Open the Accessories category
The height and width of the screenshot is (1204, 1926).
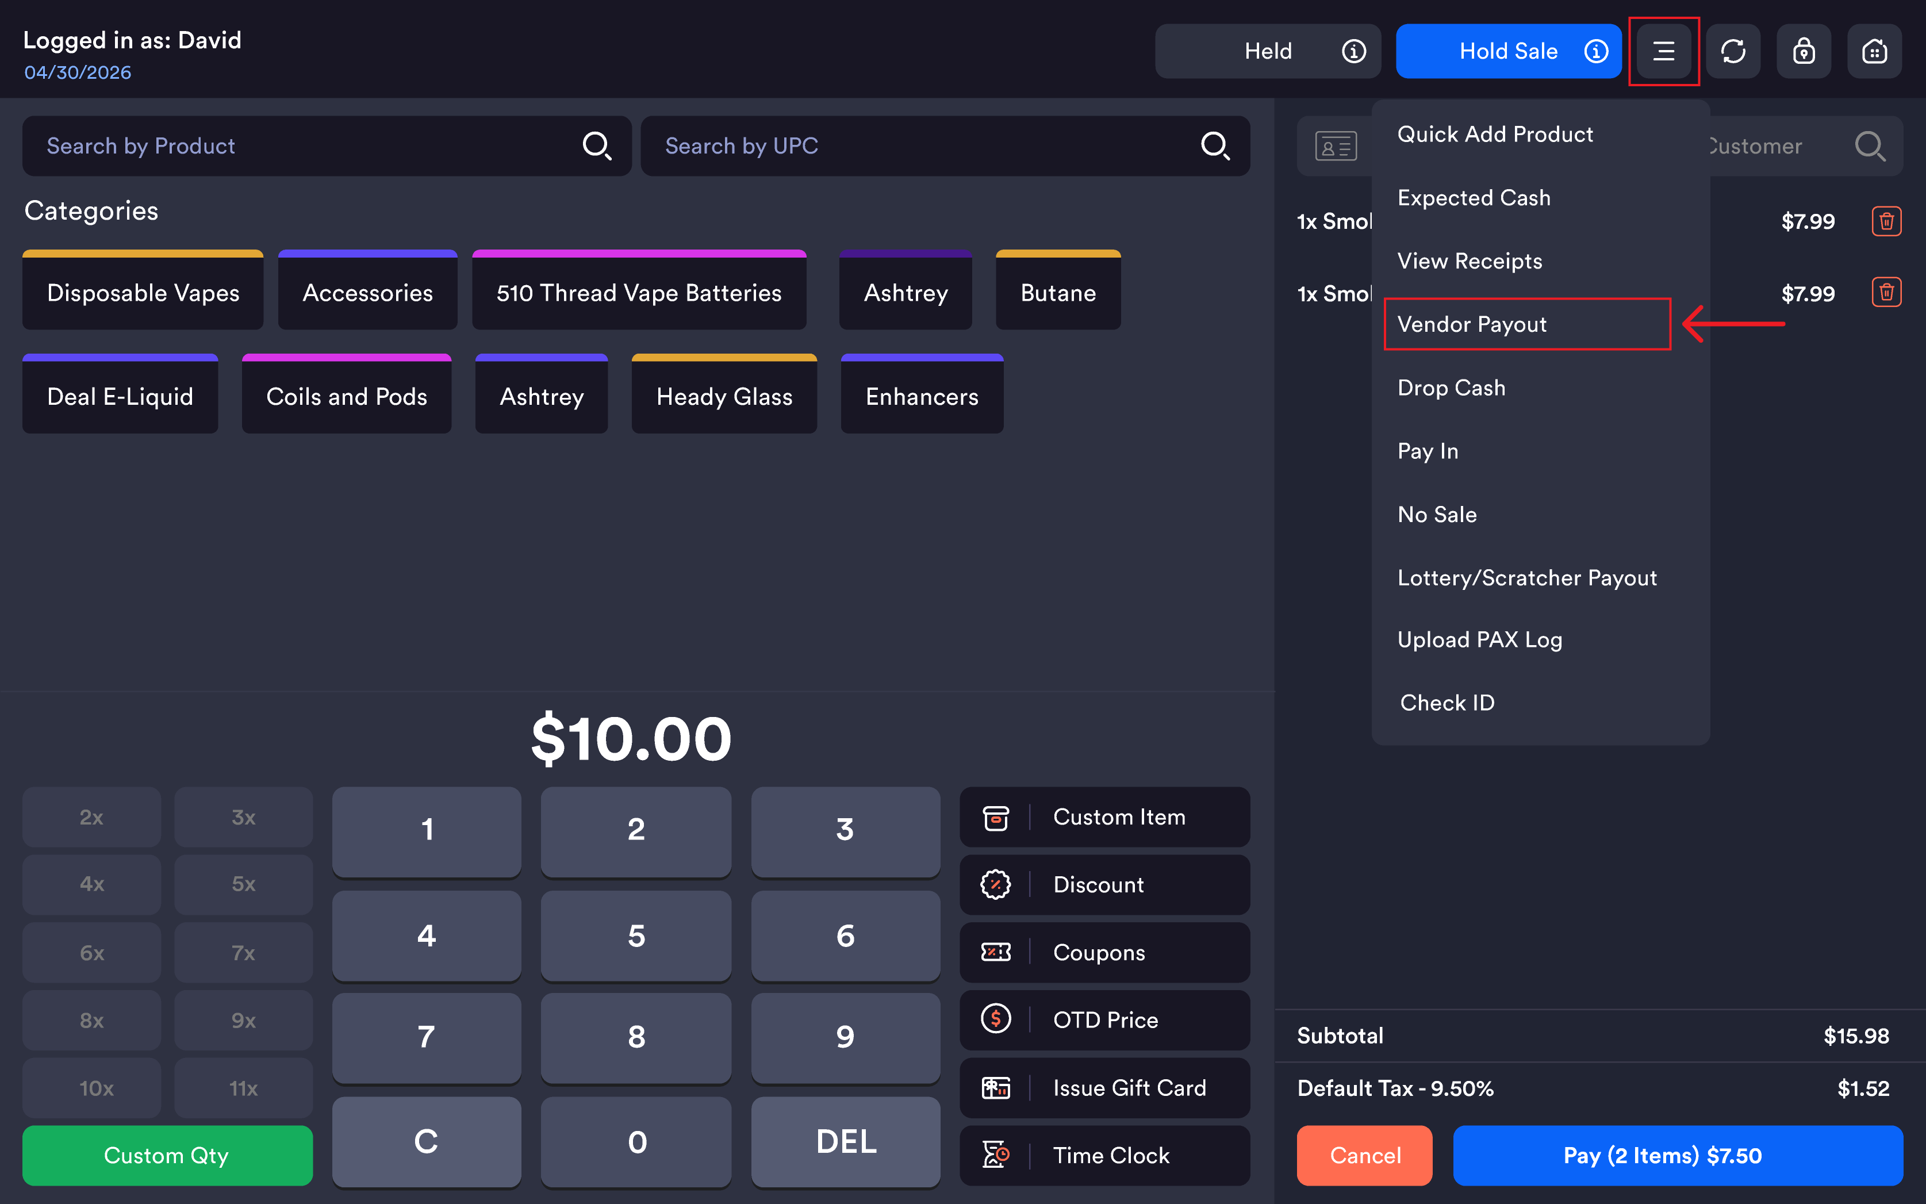tap(367, 290)
